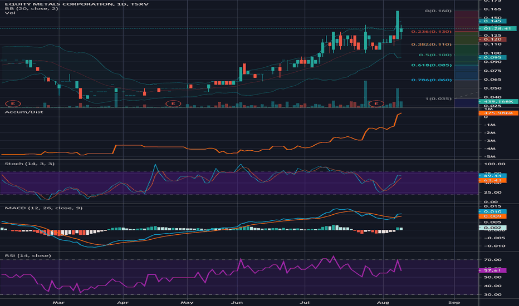Open the BB (20, close, 2) indicator legend
Screen dimensions: 519x306
tap(31, 8)
